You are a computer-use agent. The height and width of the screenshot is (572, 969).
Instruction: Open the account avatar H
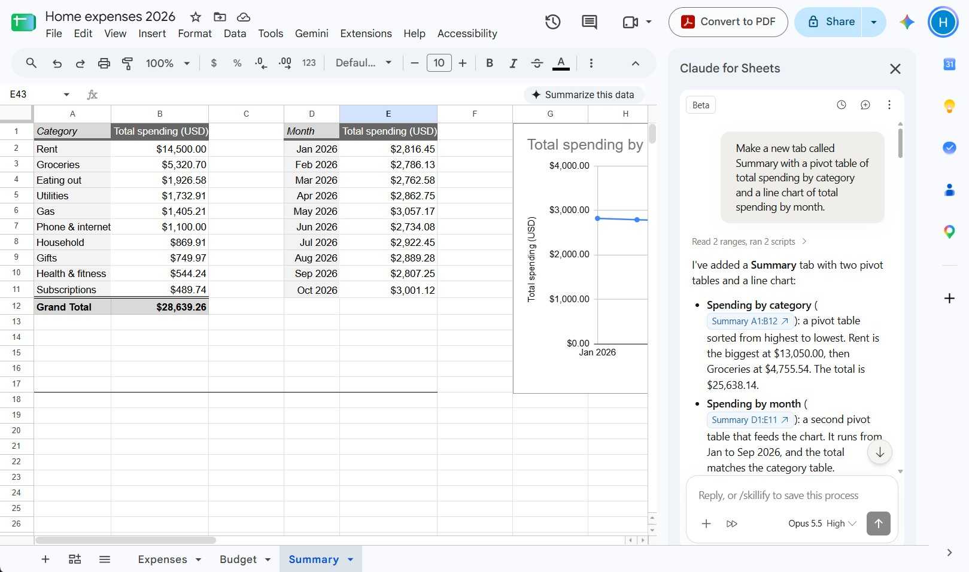(x=943, y=22)
